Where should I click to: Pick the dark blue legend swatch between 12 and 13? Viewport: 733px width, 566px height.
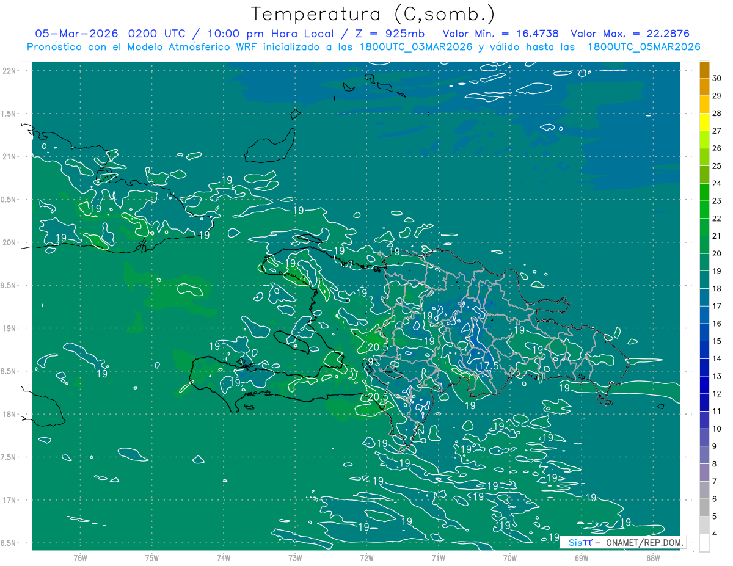coord(705,385)
